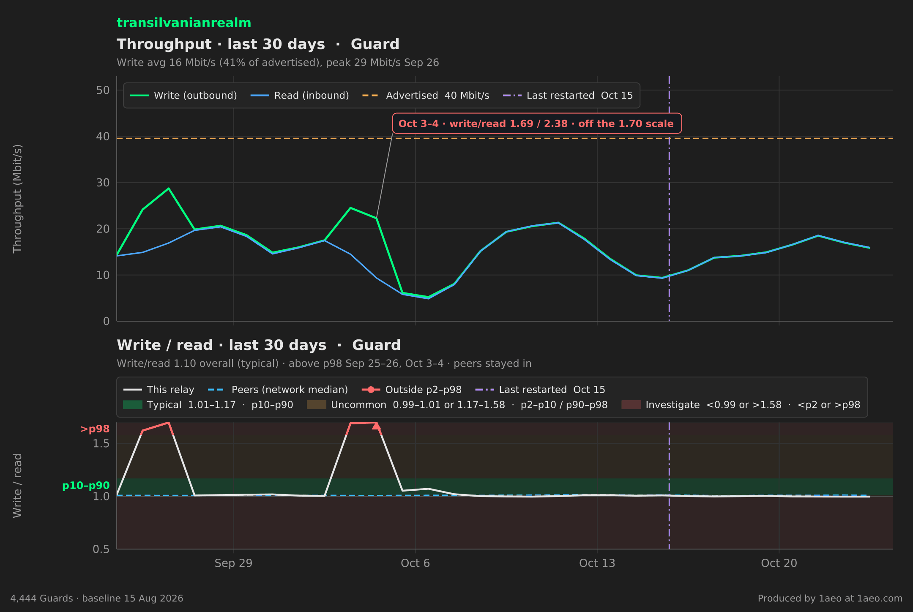The width and height of the screenshot is (913, 612).
Task: Click the Investigate red color swatch
Action: click(x=631, y=405)
